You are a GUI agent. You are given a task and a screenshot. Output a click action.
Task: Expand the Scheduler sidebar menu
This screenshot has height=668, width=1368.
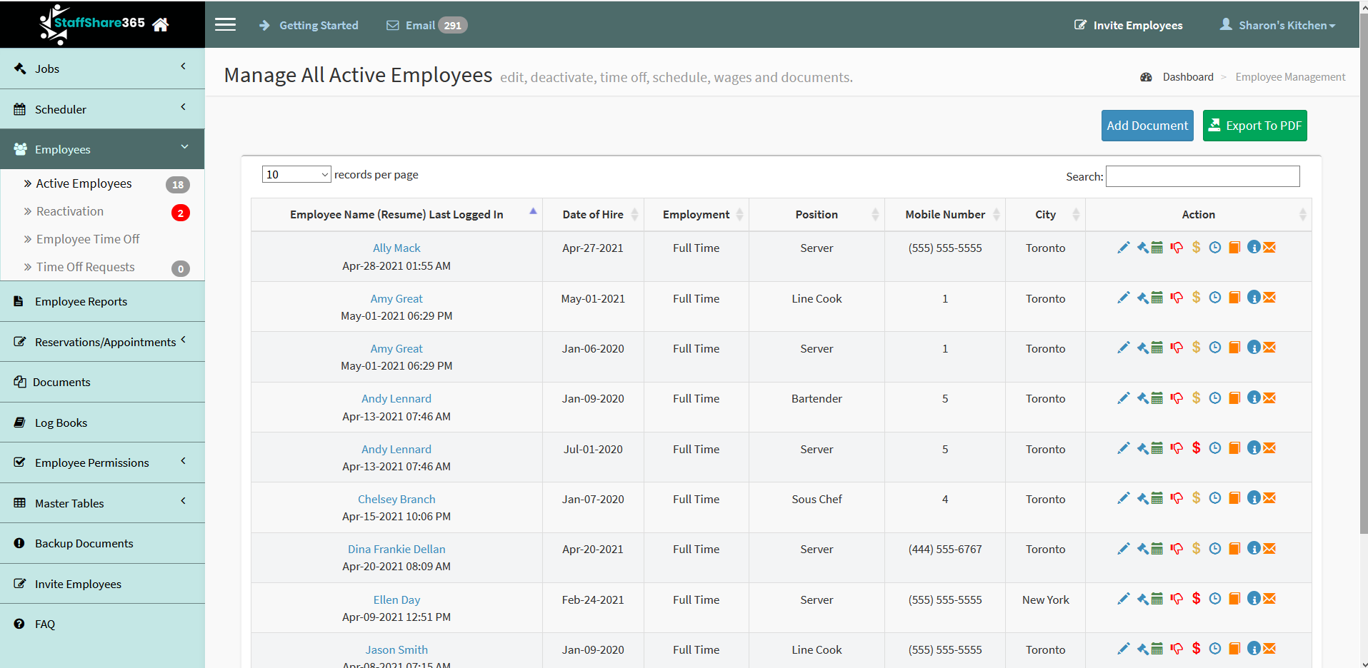point(102,109)
